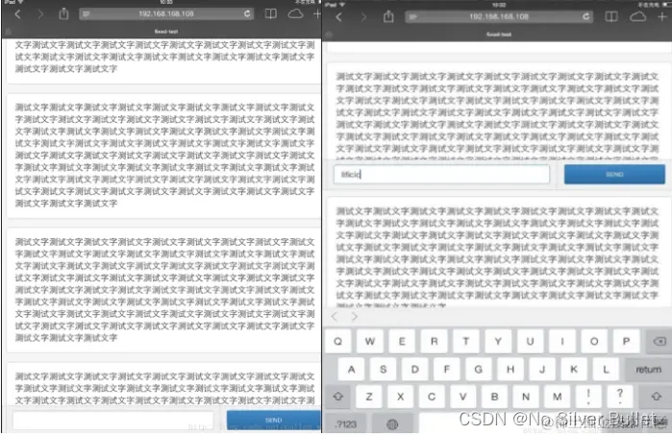672x435 pixels.
Task: Tap the Z key
Action: pyautogui.click(x=369, y=397)
